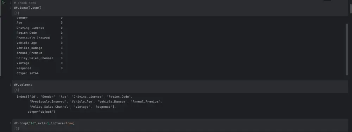The height and width of the screenshot is (132, 352).
Task: Click the 'Driving_License' output row
Action: pos(39,28)
